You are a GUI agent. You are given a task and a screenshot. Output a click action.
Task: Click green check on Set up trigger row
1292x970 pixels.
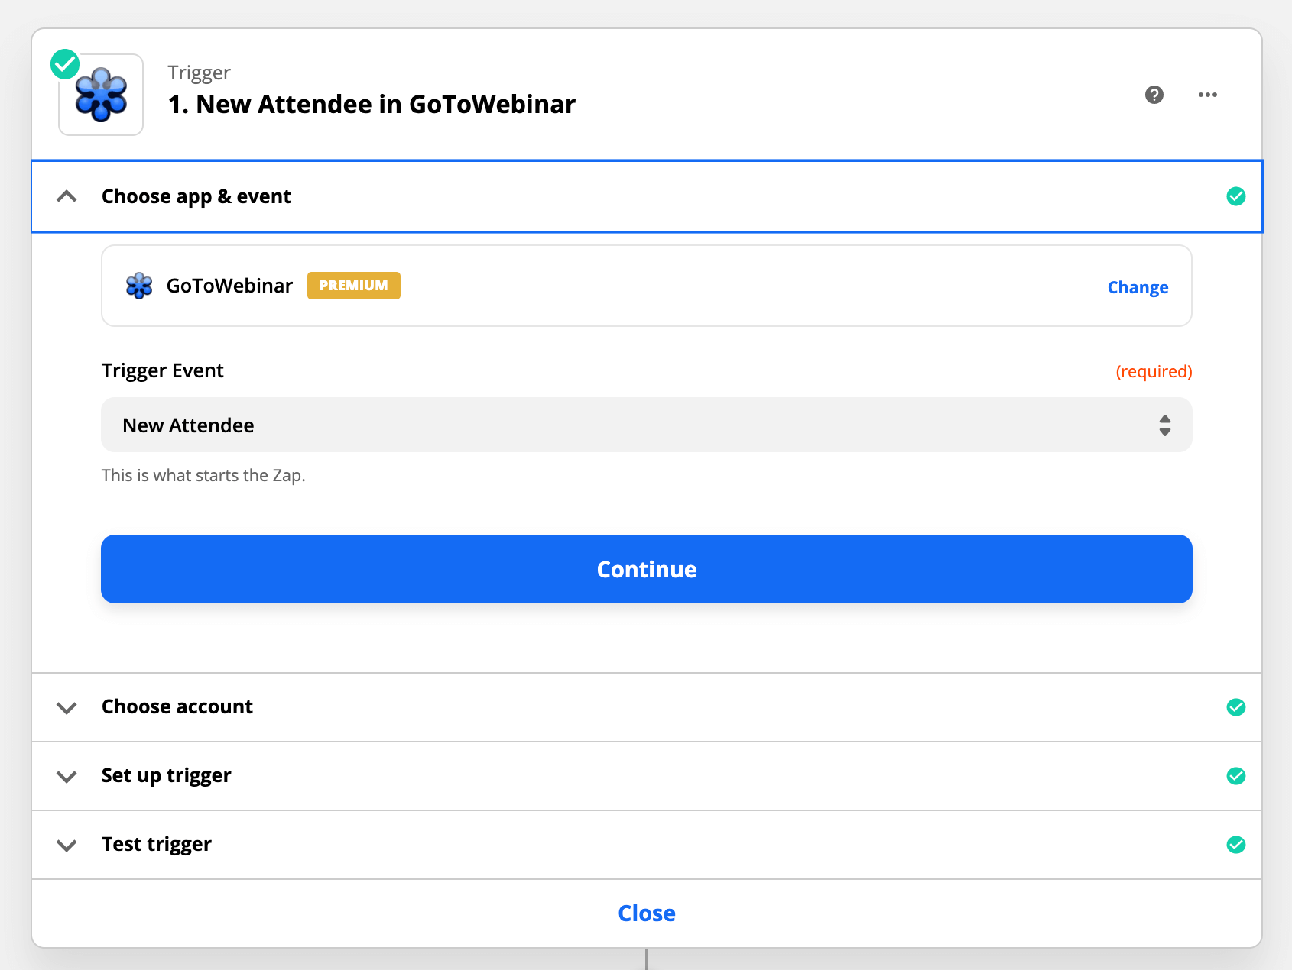[x=1236, y=776]
